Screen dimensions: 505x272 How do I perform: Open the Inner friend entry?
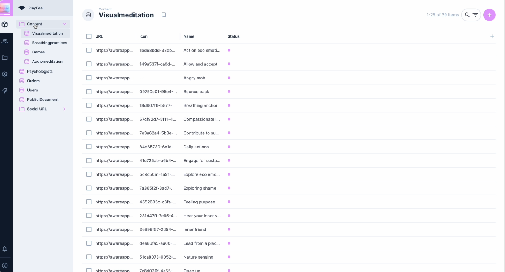coord(195,230)
